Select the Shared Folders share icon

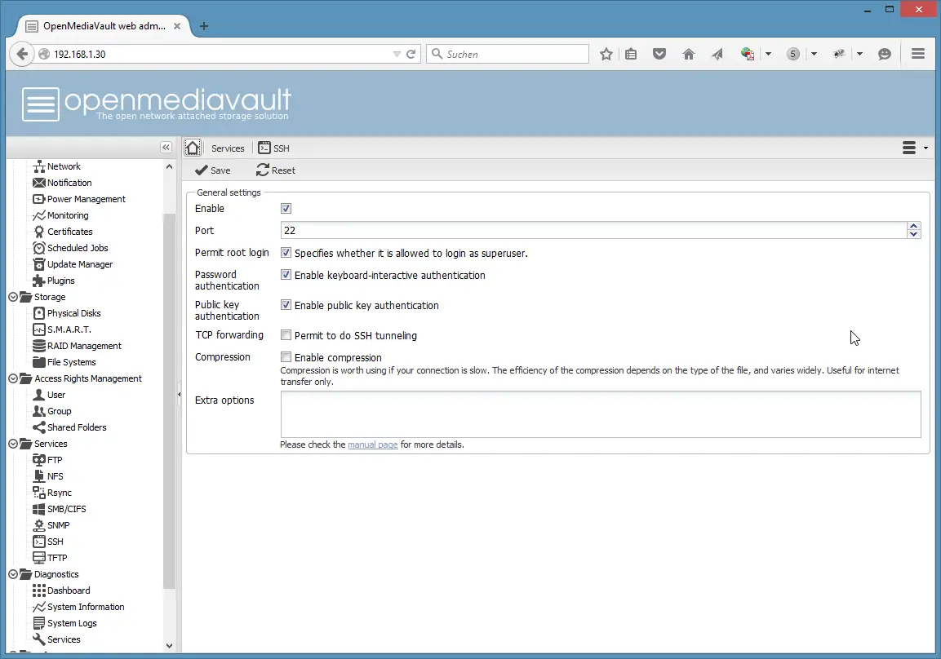tap(39, 427)
